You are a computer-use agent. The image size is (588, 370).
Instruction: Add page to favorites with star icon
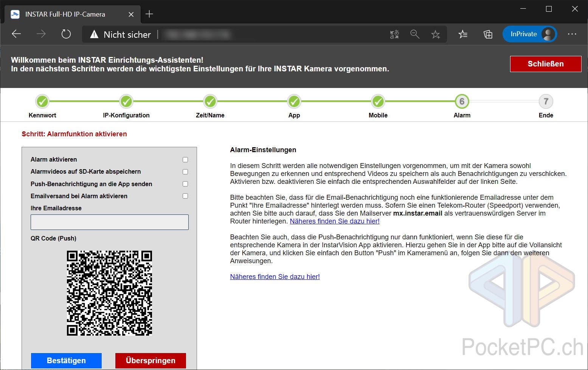click(436, 34)
